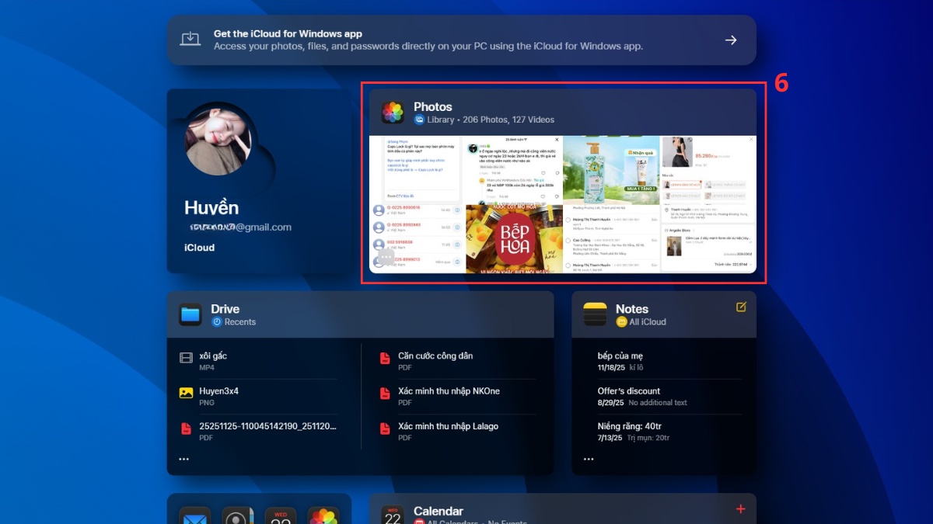
Task: Click PDF icon beside 25251125-110045142190 file
Action: pyautogui.click(x=186, y=429)
